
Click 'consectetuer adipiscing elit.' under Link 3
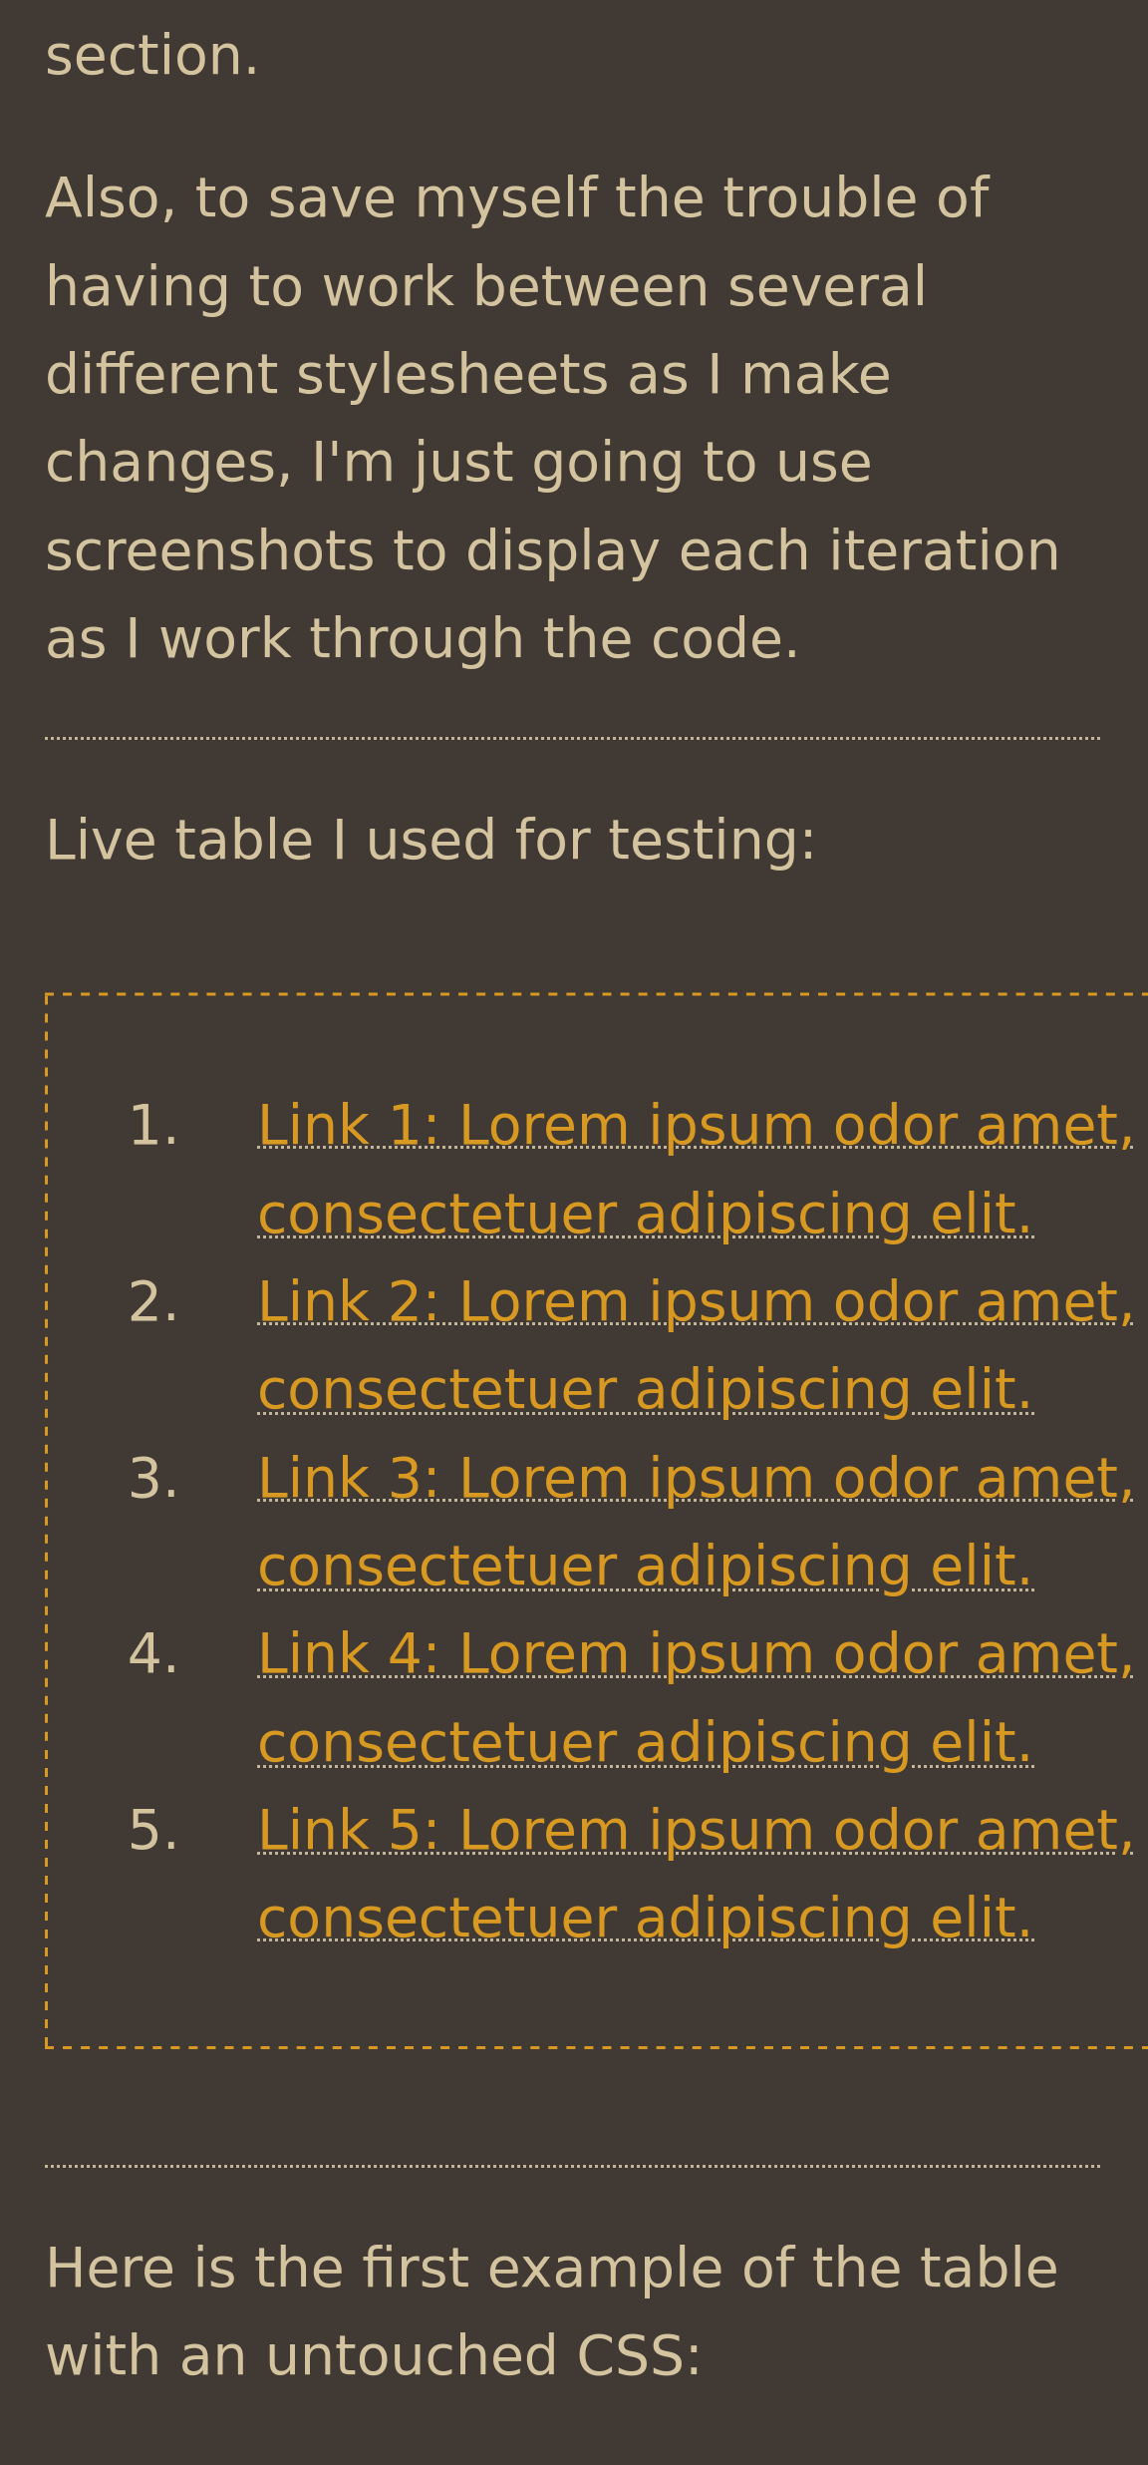coord(646,1567)
